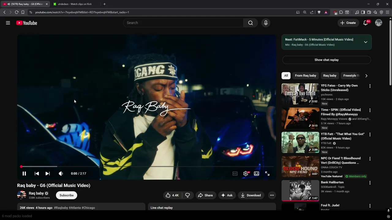Click the #Atlanta hashtag

point(75,208)
